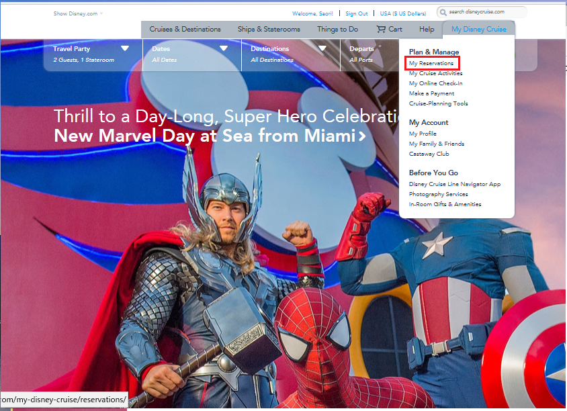Select Make a Payment
The image size is (567, 411).
431,93
